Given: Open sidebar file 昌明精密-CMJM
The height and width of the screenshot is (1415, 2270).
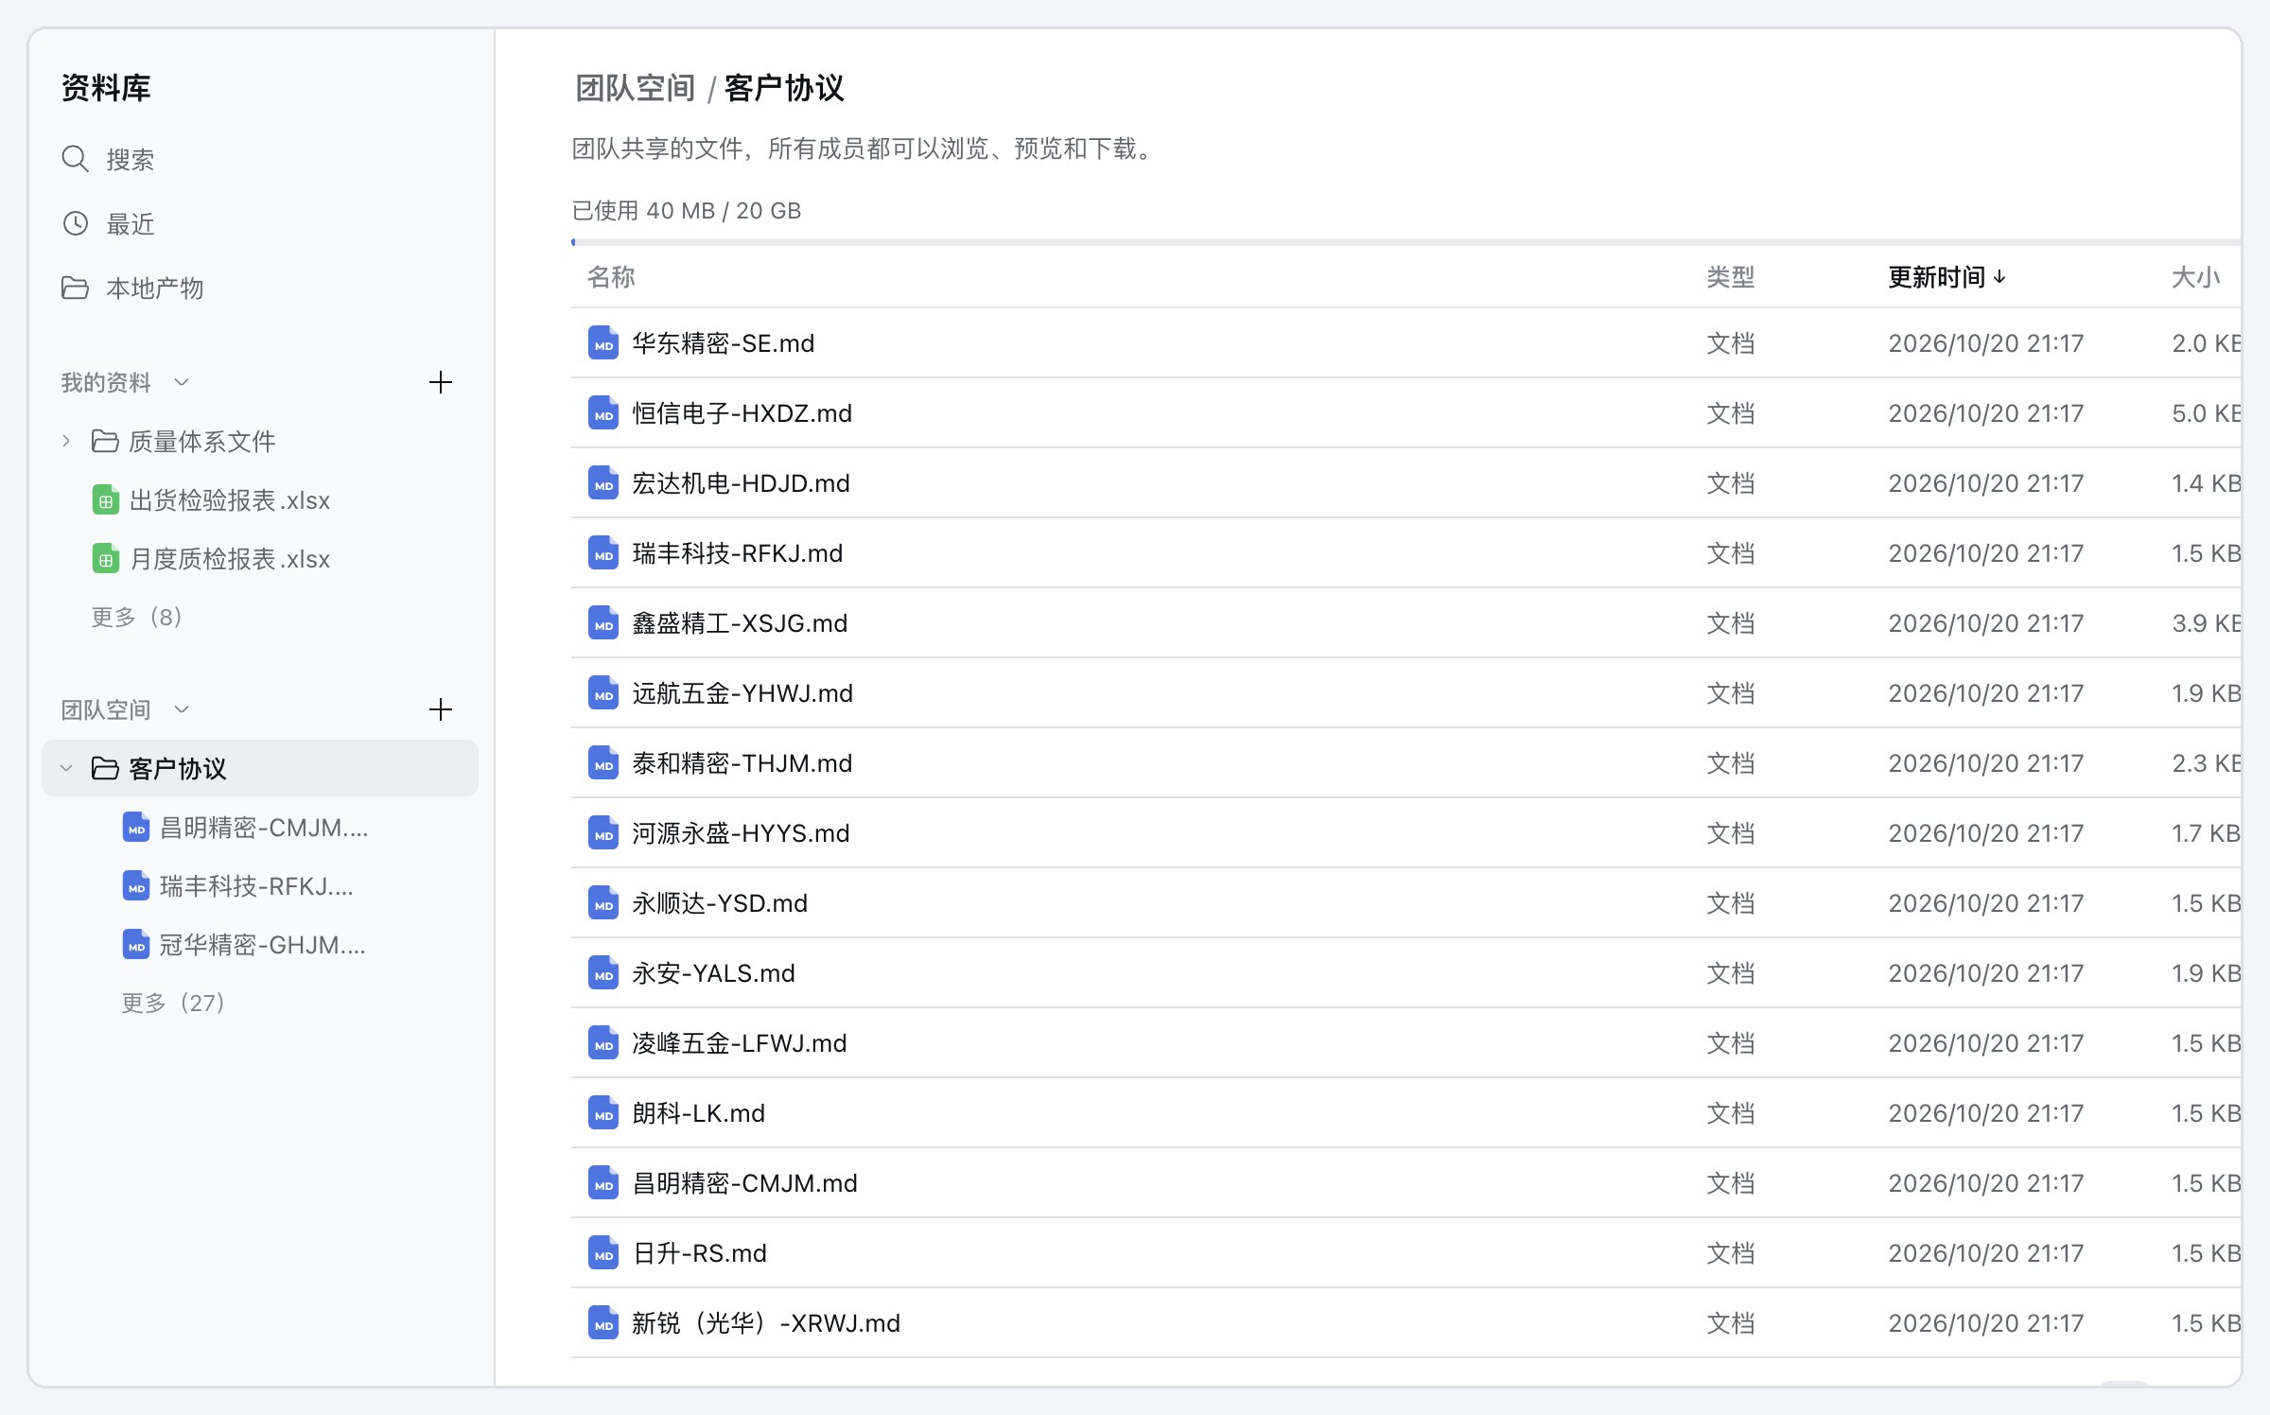Looking at the screenshot, I should pyautogui.click(x=260, y=827).
